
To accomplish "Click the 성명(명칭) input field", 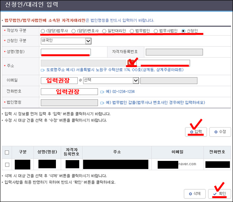I will [x=66, y=52].
